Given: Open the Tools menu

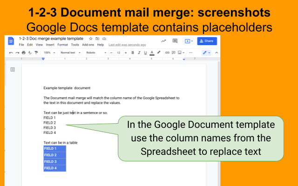Looking at the screenshot, I should [75, 45].
